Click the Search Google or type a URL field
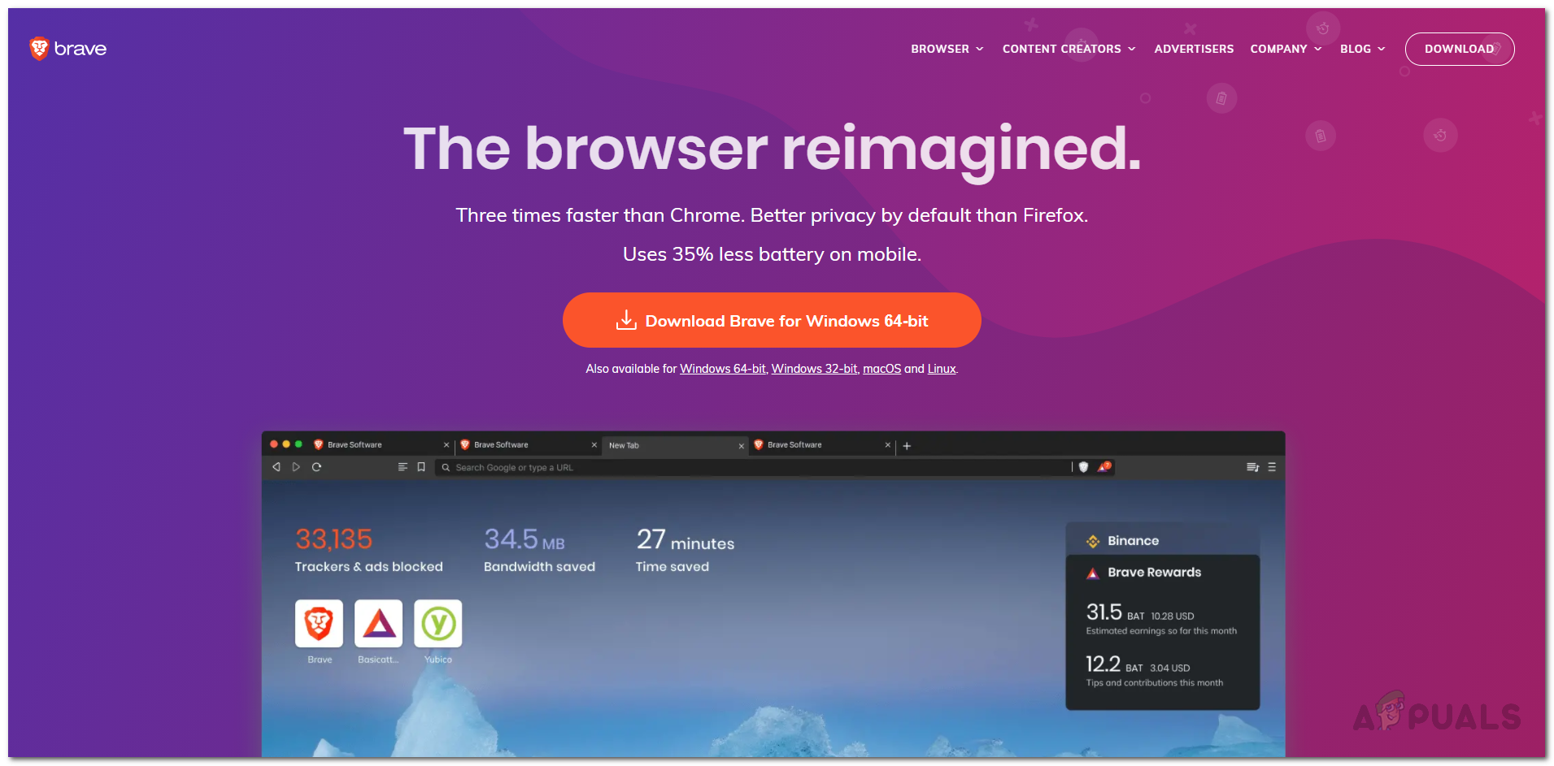The height and width of the screenshot is (766, 1554). (x=754, y=467)
